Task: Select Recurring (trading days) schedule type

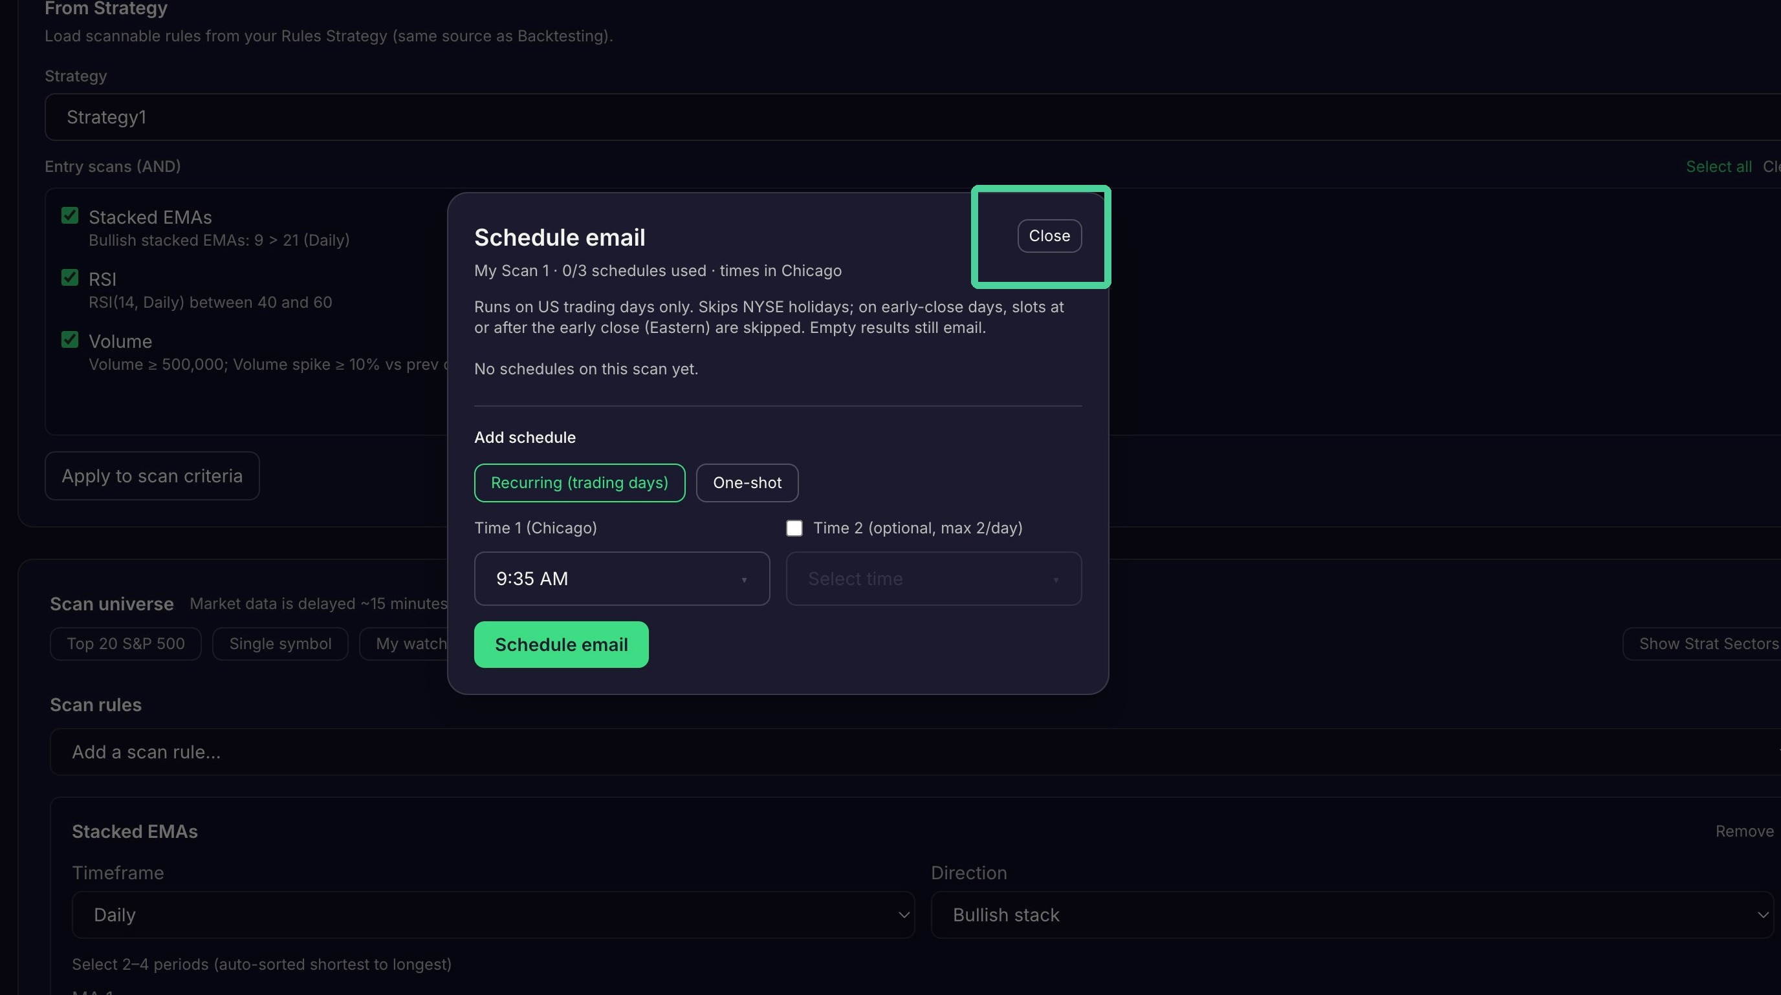Action: point(580,482)
